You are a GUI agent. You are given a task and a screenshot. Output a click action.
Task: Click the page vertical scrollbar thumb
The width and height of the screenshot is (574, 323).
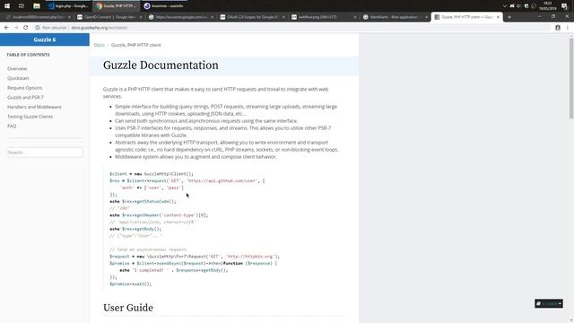(x=571, y=78)
